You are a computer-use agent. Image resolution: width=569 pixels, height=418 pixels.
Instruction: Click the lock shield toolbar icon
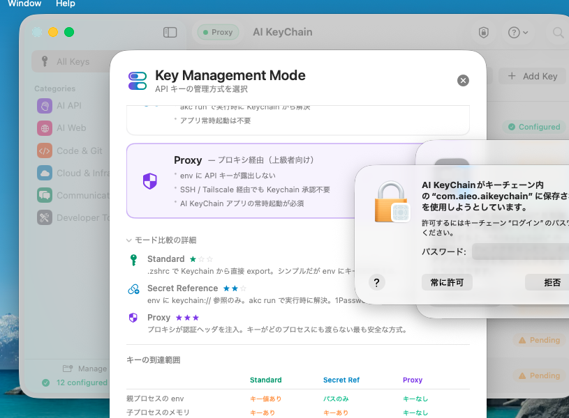click(x=483, y=32)
